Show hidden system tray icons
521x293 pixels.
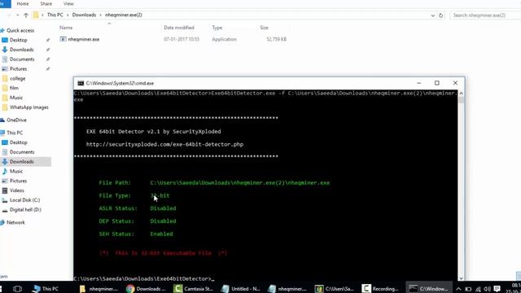coord(458,289)
